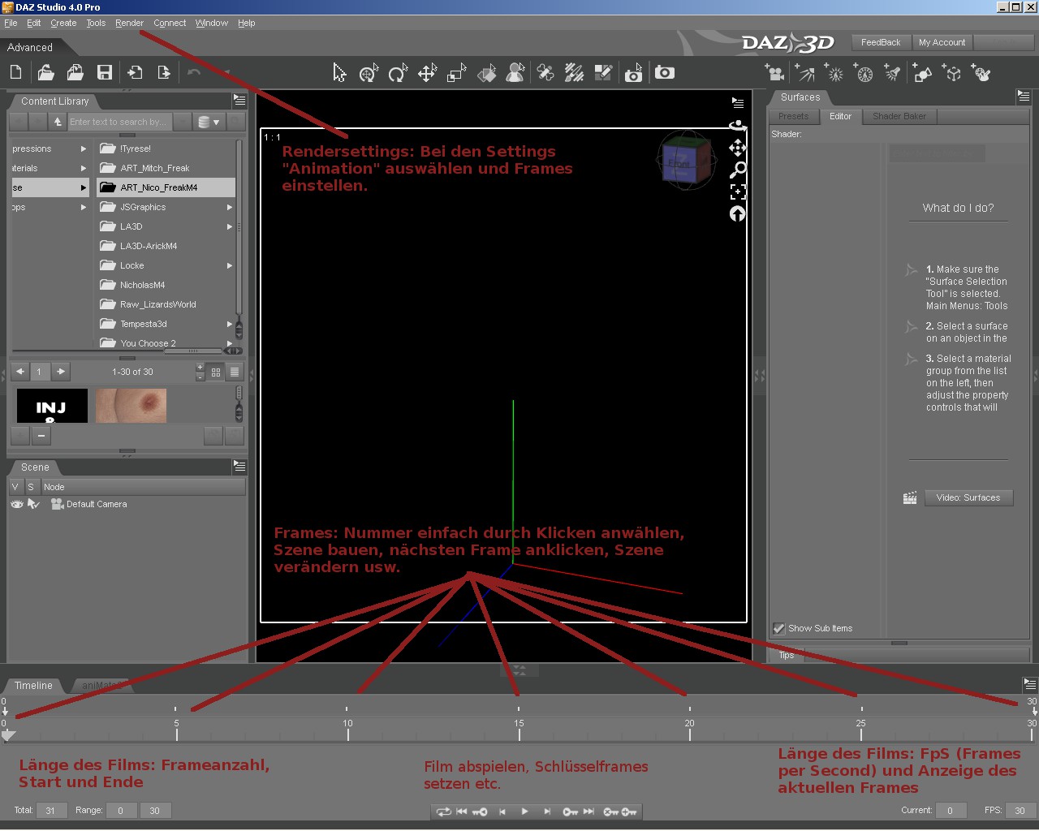Viewport: 1039px width, 831px height.
Task: Click the viewport orbit rotate control
Action: (x=737, y=126)
